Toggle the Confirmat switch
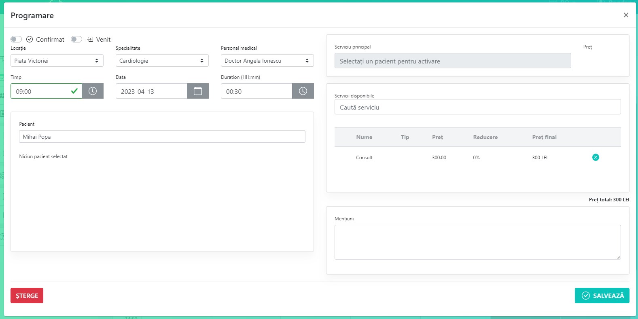This screenshot has height=319, width=638. pyautogui.click(x=16, y=39)
